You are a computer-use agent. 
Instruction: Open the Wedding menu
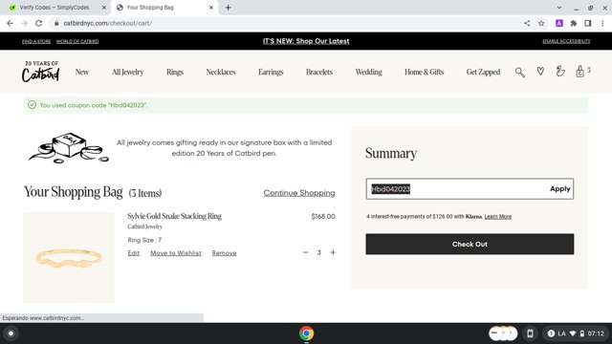[x=369, y=73]
